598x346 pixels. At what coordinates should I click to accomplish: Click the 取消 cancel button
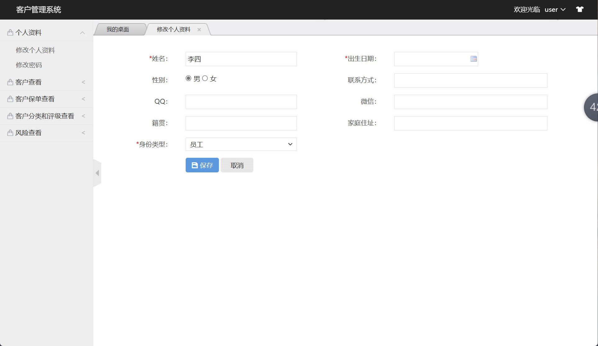click(x=237, y=165)
